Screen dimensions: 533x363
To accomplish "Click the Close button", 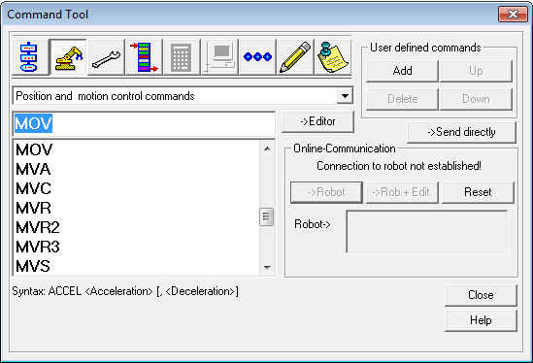I will click(481, 295).
